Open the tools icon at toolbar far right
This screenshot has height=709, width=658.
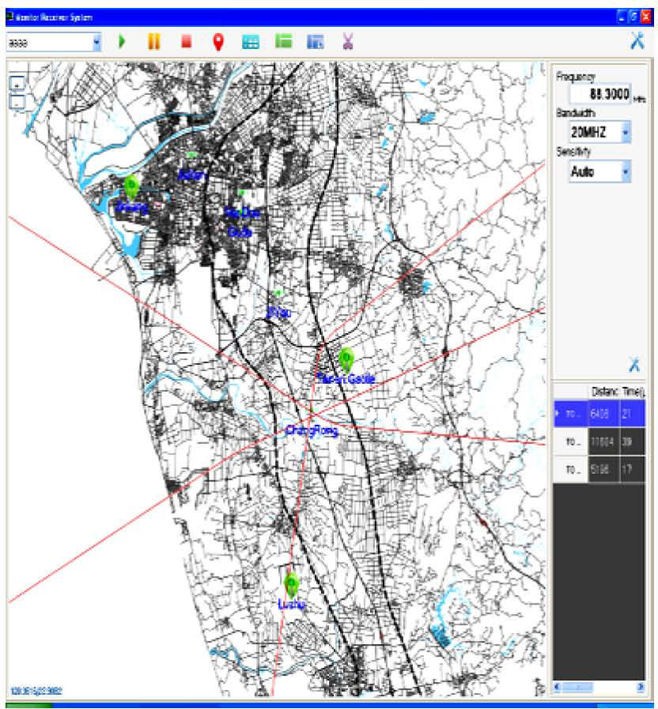click(x=637, y=42)
